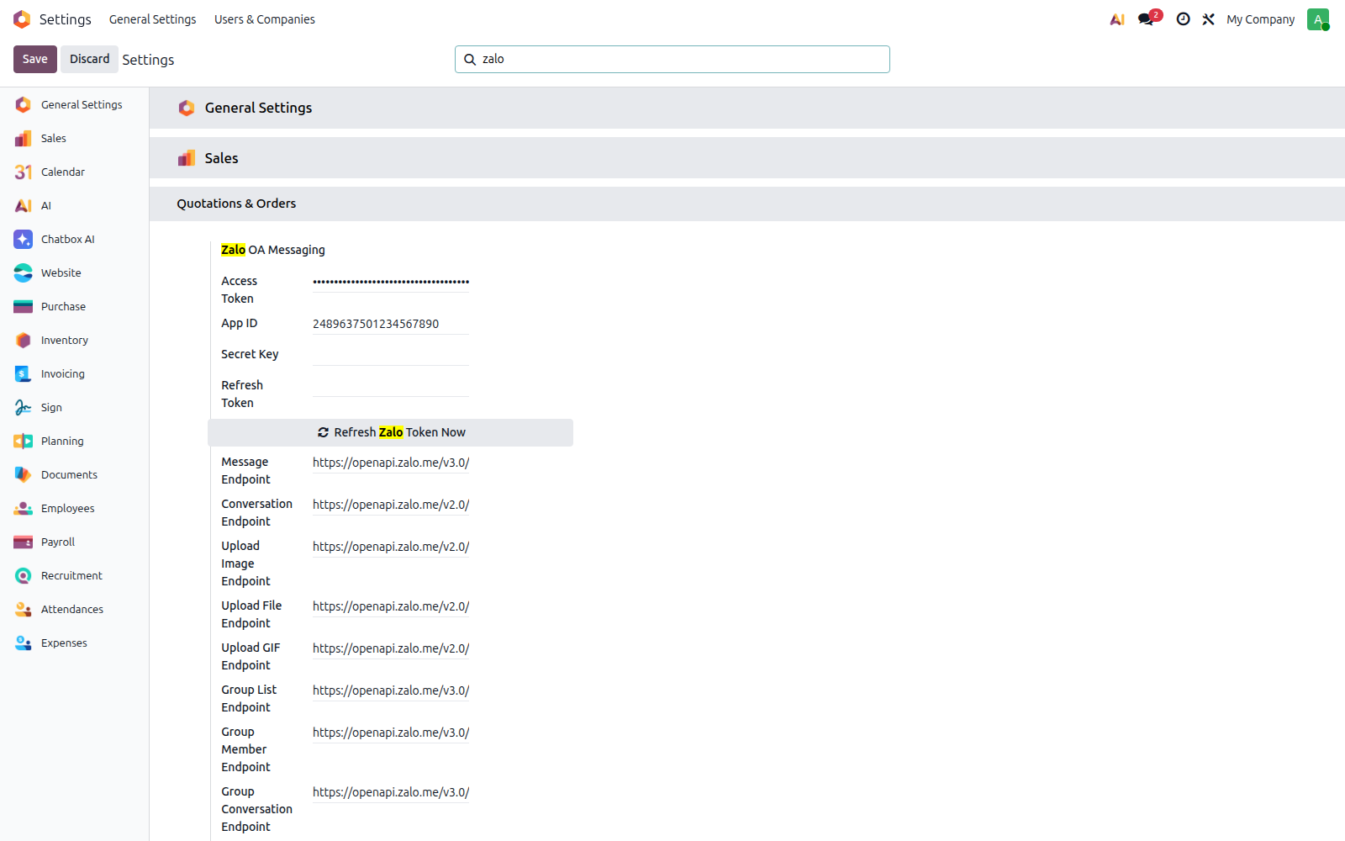Discard the settings changes
Viewport: 1345px width, 841px height.
coord(89,59)
